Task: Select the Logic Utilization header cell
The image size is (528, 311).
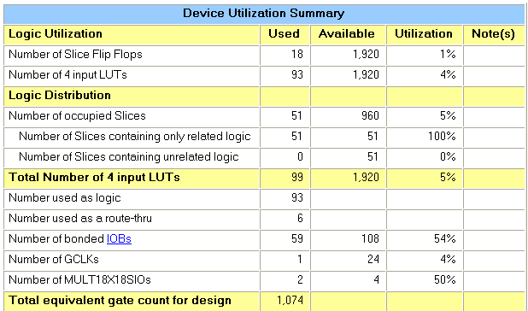Action: click(x=132, y=34)
